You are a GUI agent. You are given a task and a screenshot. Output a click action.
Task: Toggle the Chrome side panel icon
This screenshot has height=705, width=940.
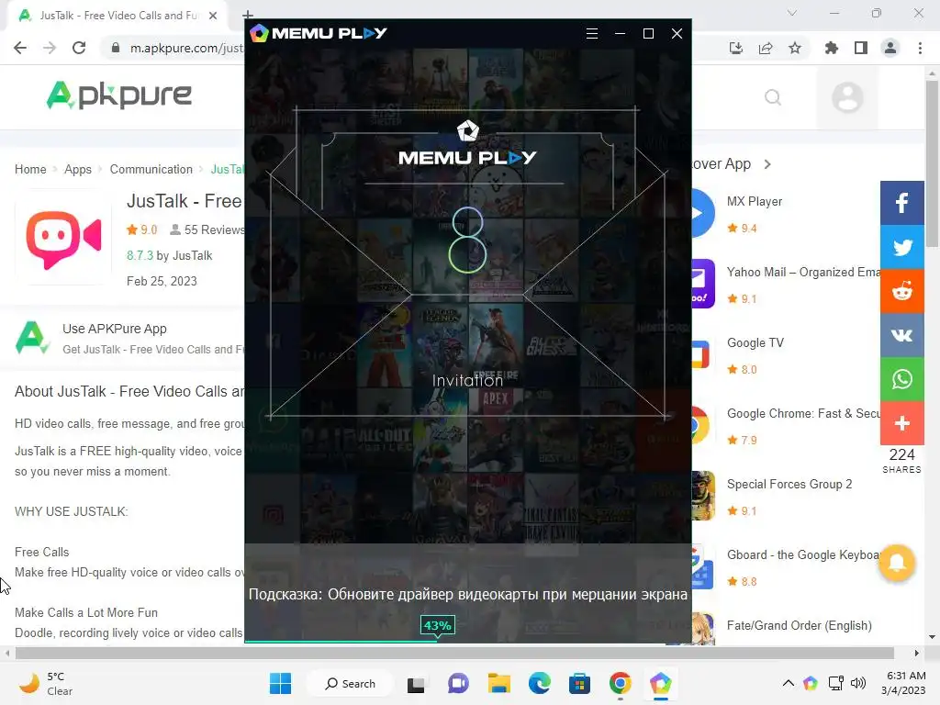[861, 48]
